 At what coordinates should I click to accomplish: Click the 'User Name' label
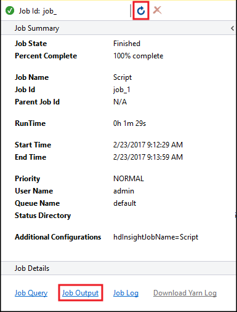click(x=34, y=191)
